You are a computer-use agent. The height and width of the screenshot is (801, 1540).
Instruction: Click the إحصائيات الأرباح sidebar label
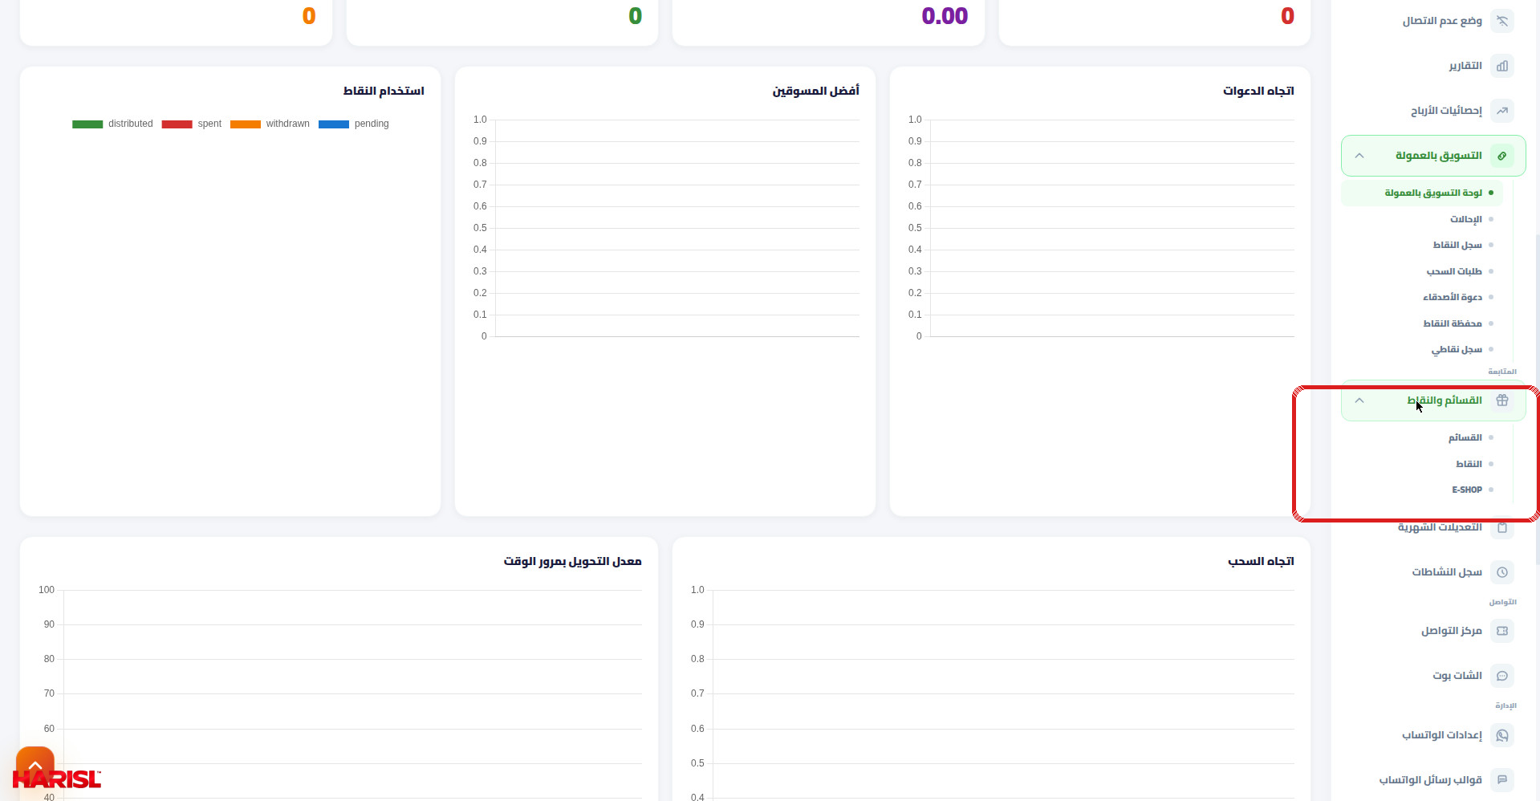pyautogui.click(x=1447, y=111)
